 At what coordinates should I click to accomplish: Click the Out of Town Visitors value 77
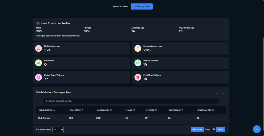pos(46,79)
